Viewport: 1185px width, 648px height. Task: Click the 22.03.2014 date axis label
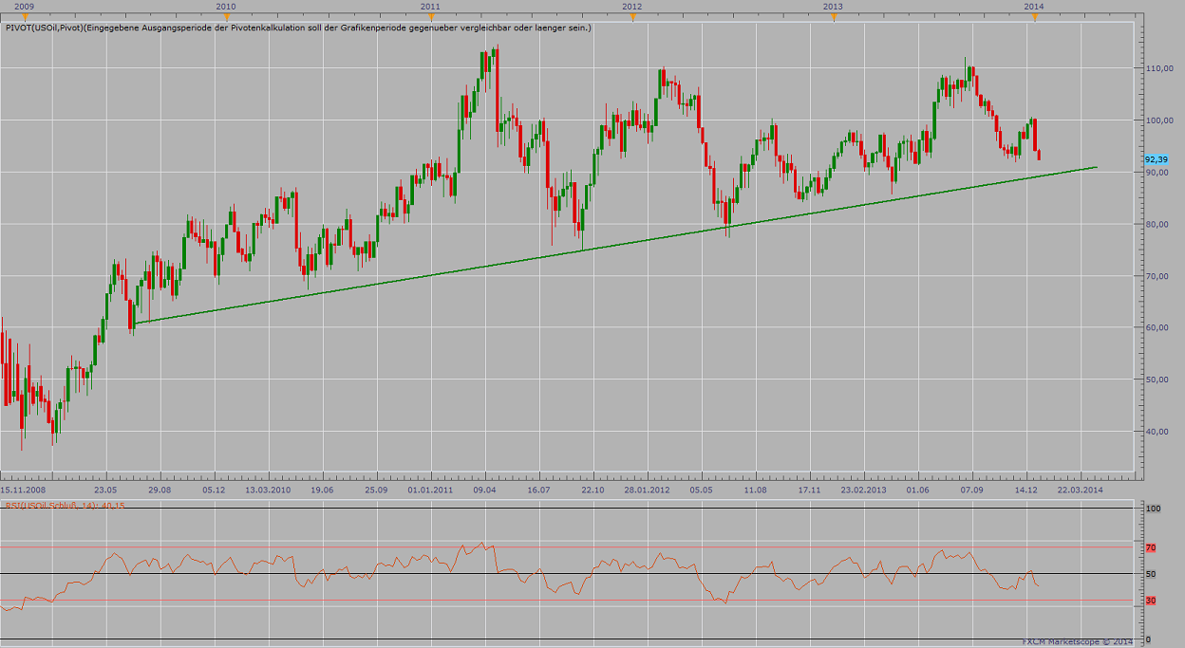click(x=1082, y=491)
